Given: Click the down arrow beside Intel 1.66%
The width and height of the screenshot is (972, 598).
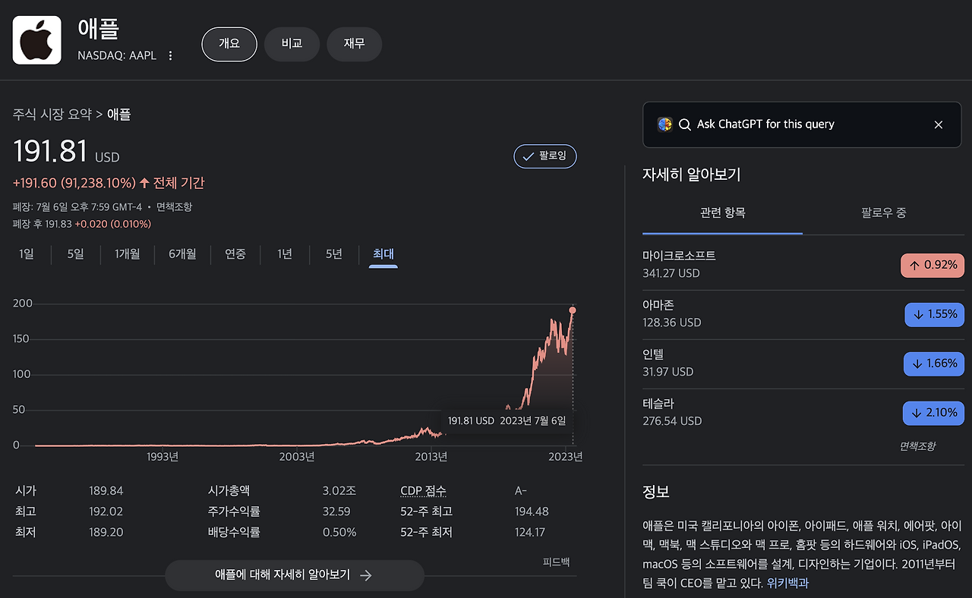Looking at the screenshot, I should (917, 364).
